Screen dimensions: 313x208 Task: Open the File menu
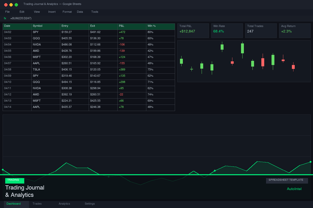(x=7, y=12)
